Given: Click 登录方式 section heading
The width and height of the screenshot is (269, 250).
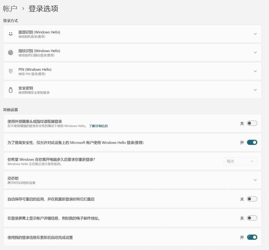Looking at the screenshot, I should click(x=11, y=21).
